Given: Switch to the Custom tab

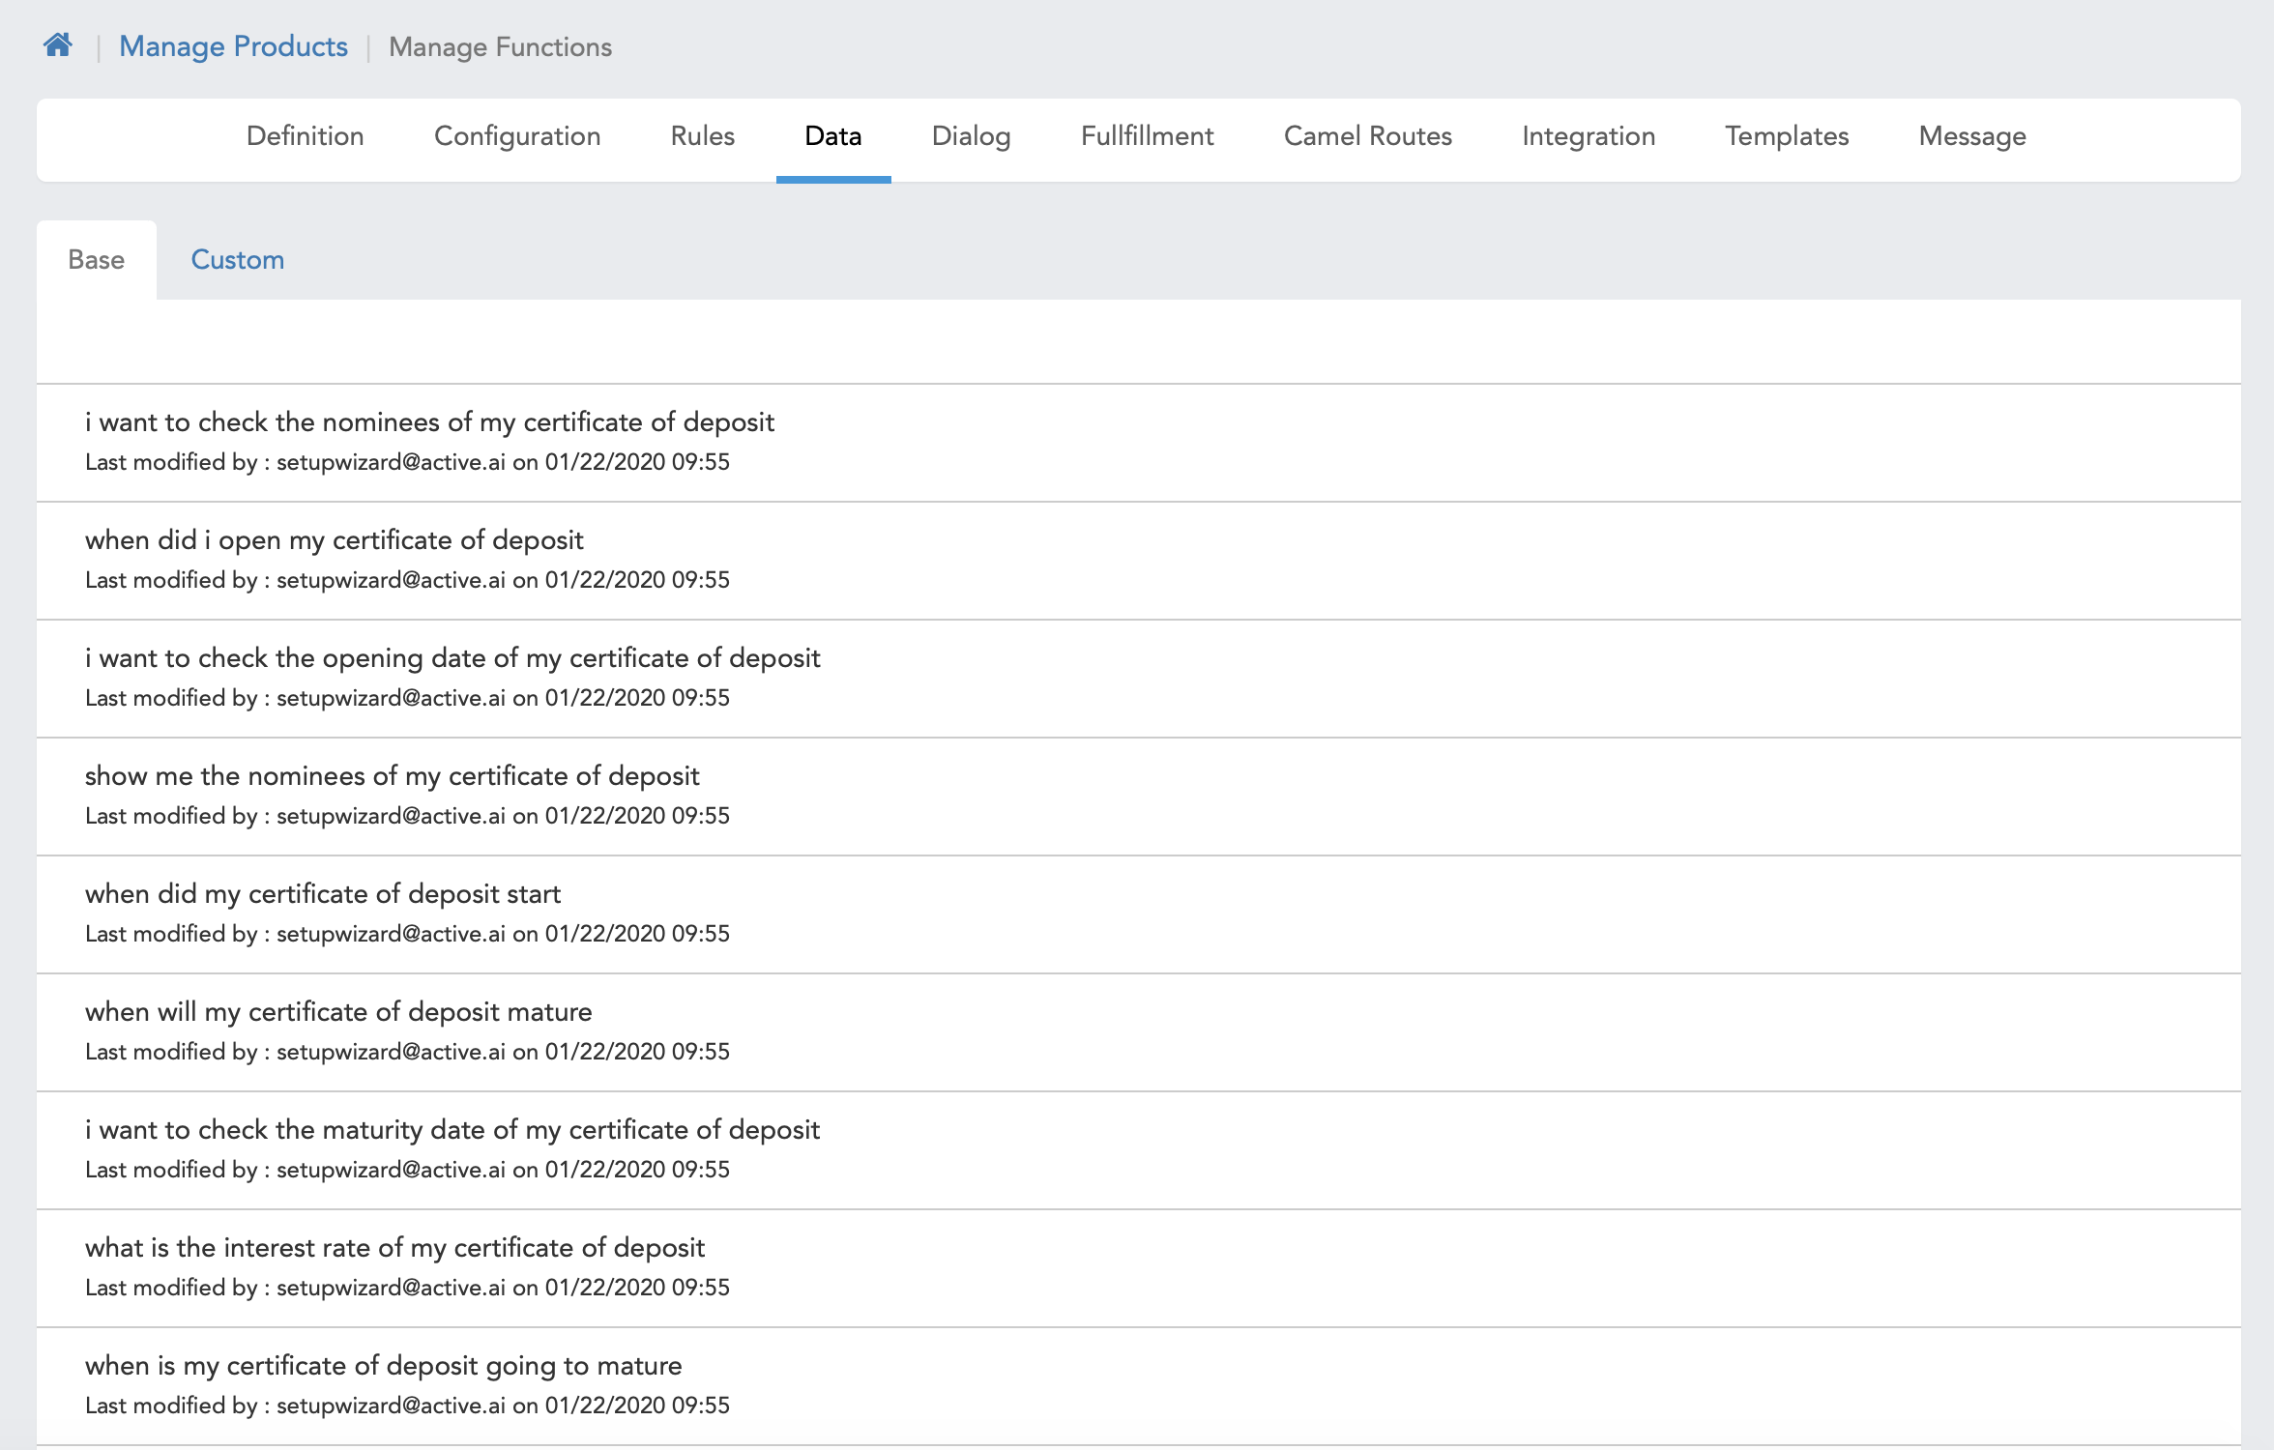Looking at the screenshot, I should click(237, 258).
